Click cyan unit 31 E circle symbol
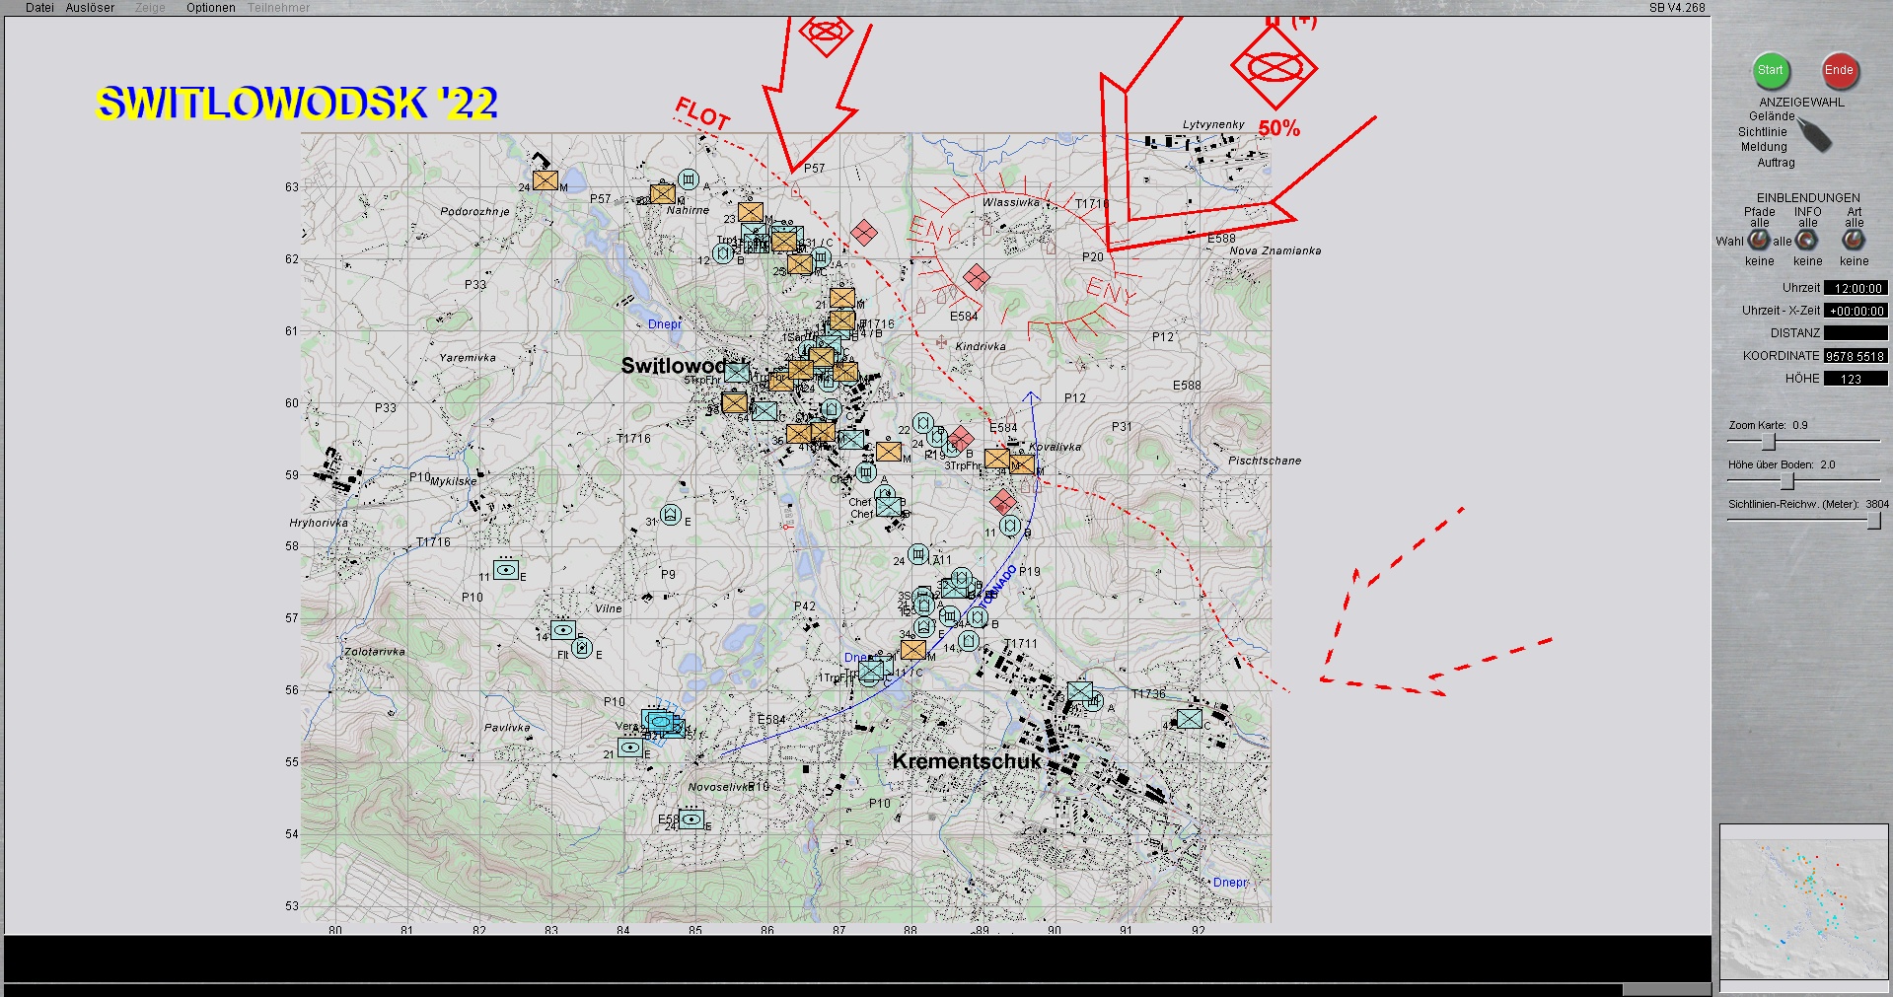This screenshot has width=1893, height=997. (671, 515)
